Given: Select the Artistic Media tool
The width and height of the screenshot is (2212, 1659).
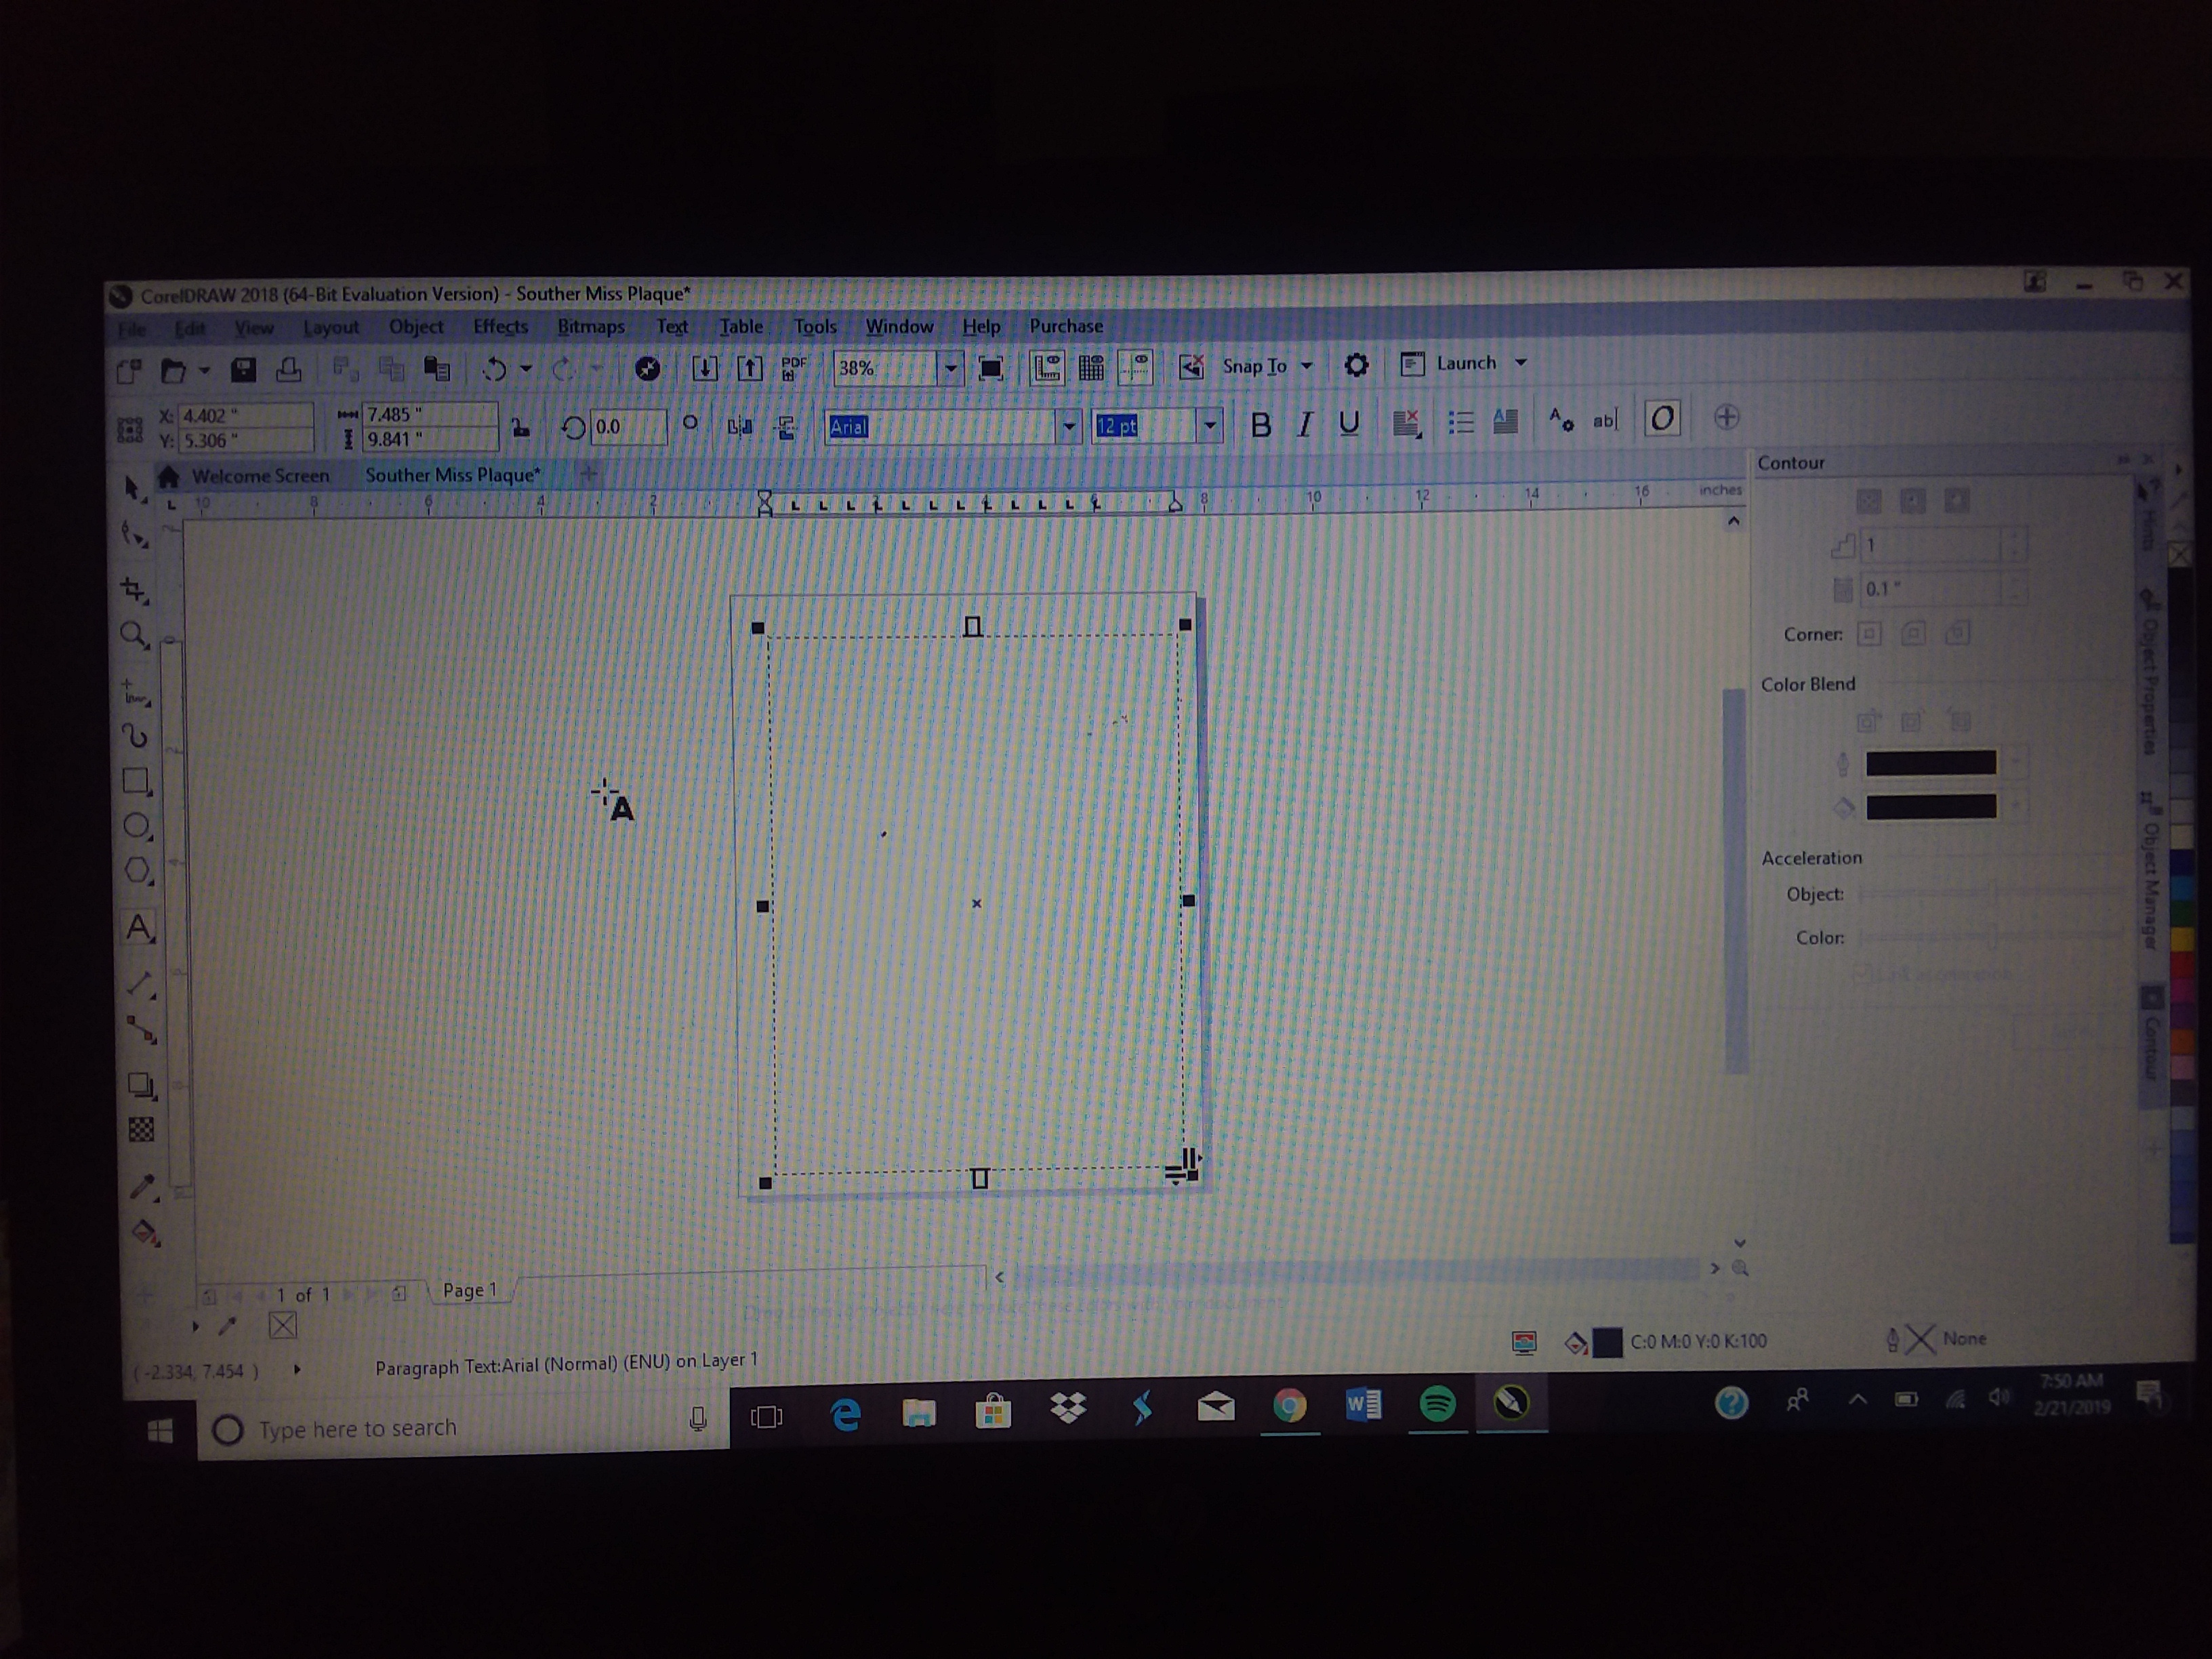Looking at the screenshot, I should click(x=136, y=737).
